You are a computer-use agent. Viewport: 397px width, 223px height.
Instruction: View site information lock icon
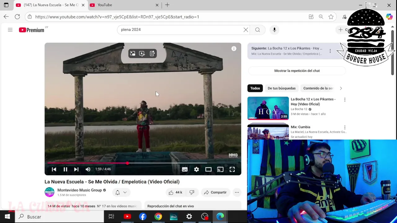click(29, 17)
